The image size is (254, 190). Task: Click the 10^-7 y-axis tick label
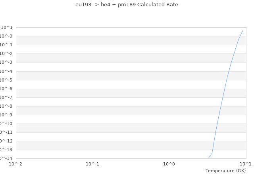(x=6, y=97)
